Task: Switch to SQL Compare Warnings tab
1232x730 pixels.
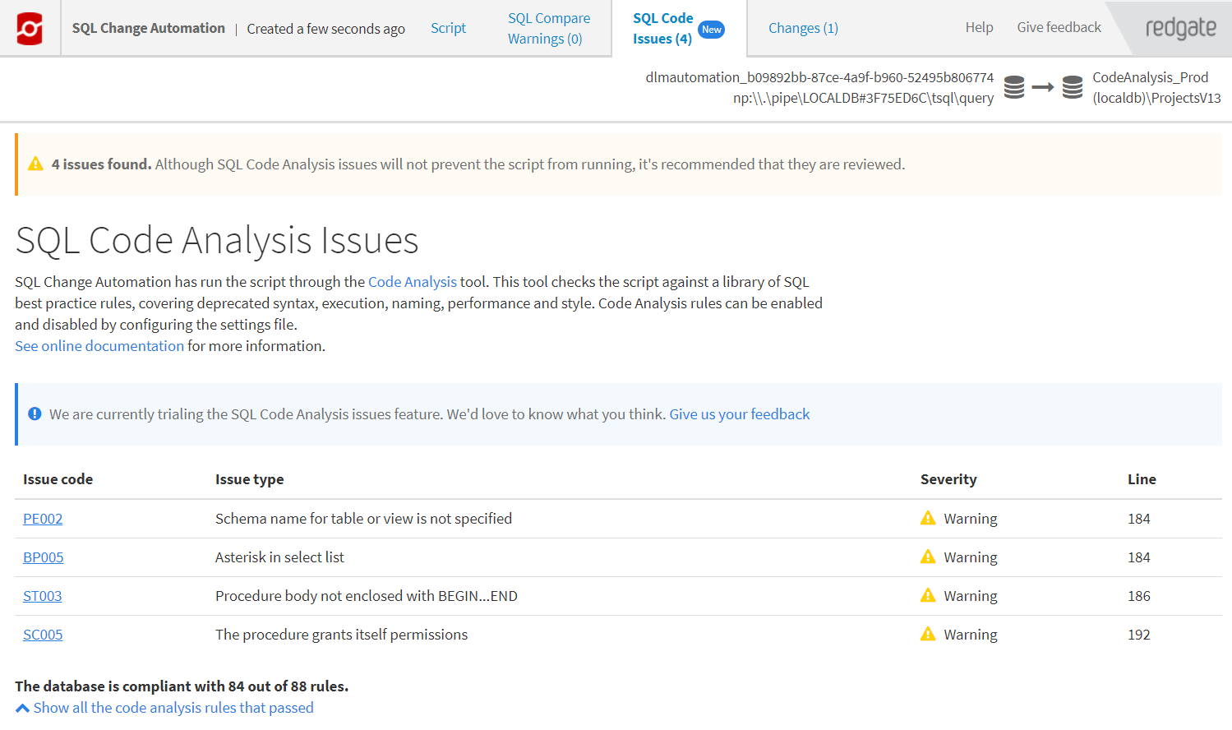Action: (548, 28)
